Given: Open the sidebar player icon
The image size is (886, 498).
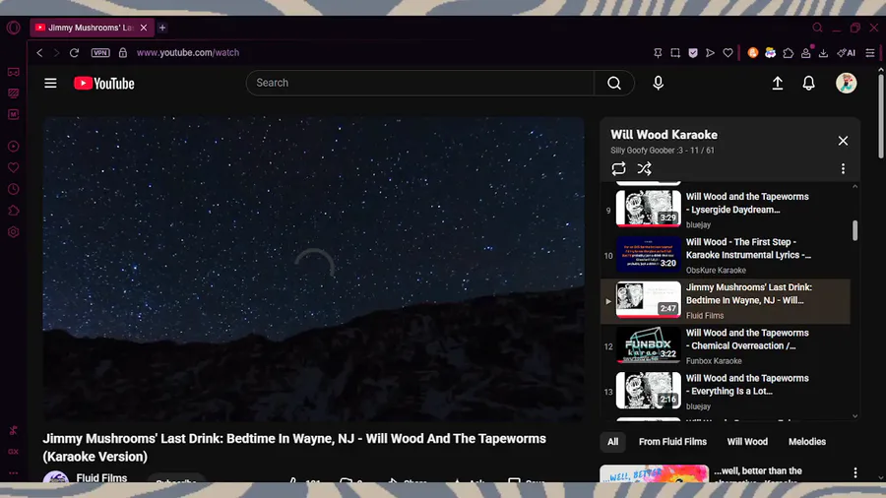Looking at the screenshot, I should click(x=14, y=147).
